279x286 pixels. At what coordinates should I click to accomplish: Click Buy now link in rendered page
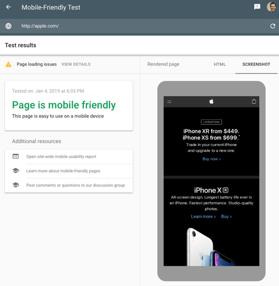(x=212, y=159)
